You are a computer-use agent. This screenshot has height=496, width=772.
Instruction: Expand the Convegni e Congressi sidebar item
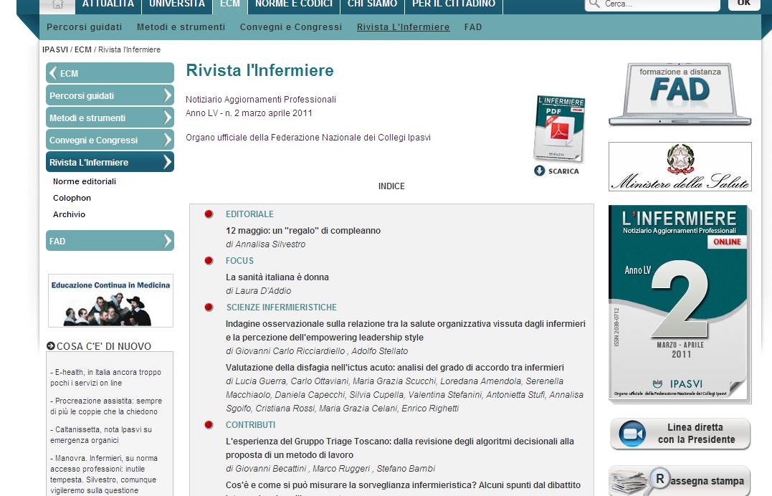pos(168,140)
